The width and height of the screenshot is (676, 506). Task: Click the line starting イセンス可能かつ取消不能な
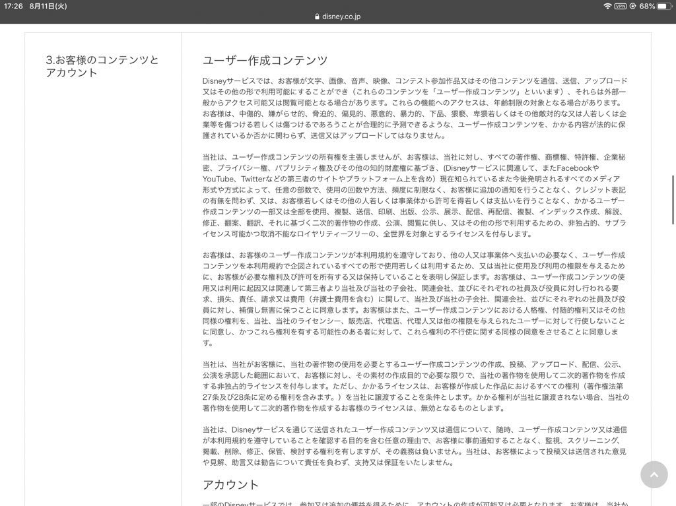[x=368, y=234]
